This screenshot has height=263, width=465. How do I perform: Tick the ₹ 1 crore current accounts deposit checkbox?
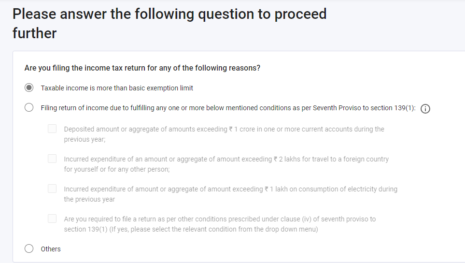click(x=52, y=129)
